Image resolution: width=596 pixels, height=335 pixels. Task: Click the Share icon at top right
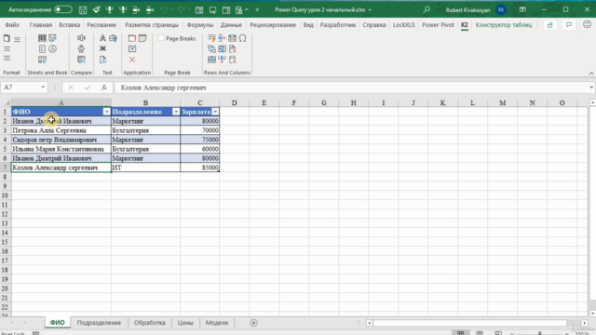(550, 25)
